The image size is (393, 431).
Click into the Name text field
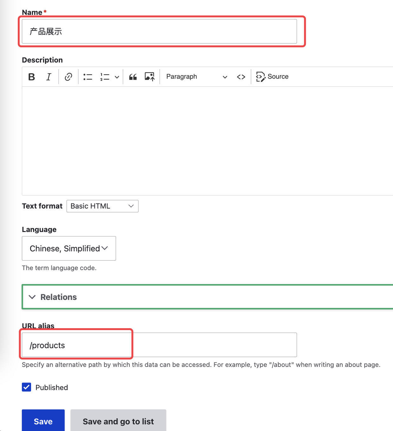click(x=159, y=31)
